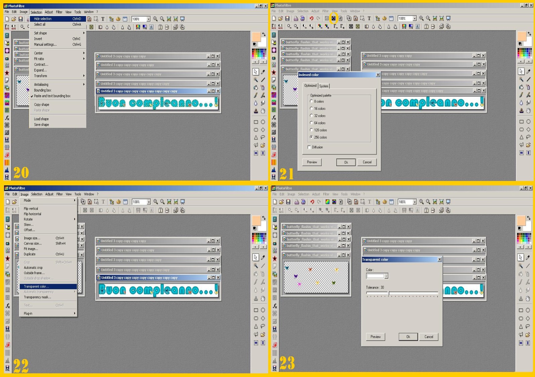This screenshot has height=377, width=535.
Task: Click the yellow-circled Indexed mode toolbar icon
Action: (333, 18)
